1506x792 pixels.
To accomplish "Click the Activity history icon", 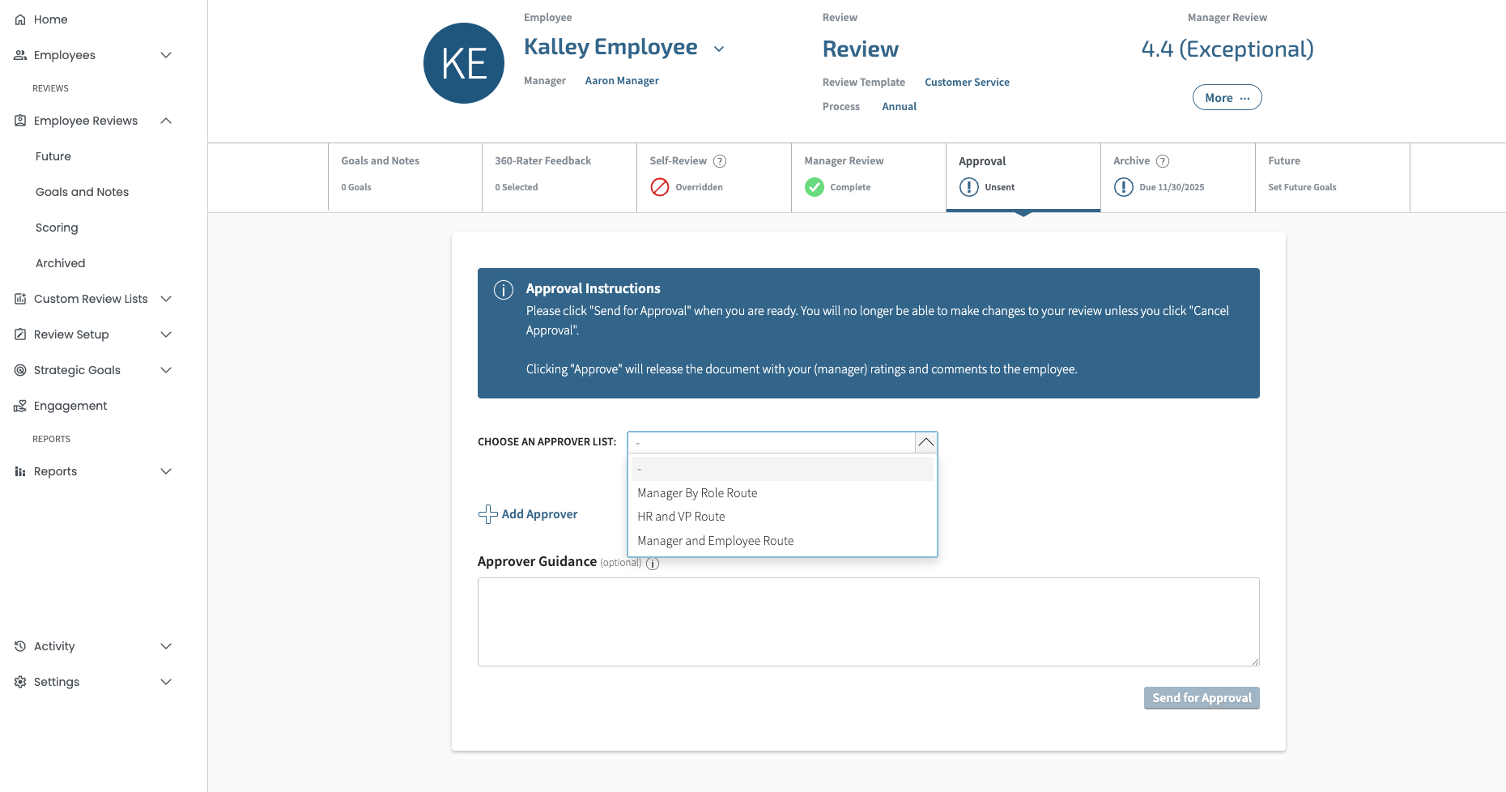I will 20,646.
